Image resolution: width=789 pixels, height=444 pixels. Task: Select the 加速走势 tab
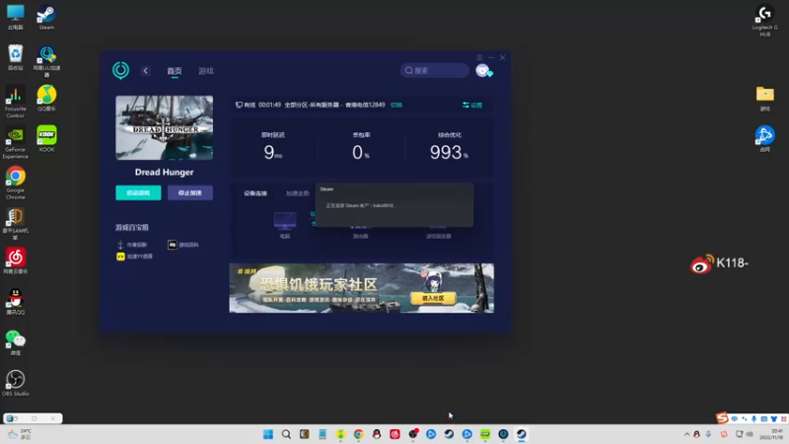tap(297, 193)
